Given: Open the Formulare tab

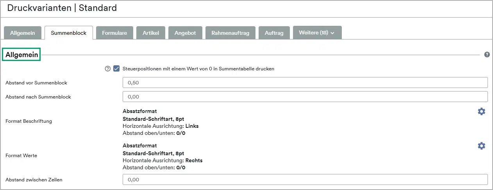Looking at the screenshot, I should pos(114,33).
